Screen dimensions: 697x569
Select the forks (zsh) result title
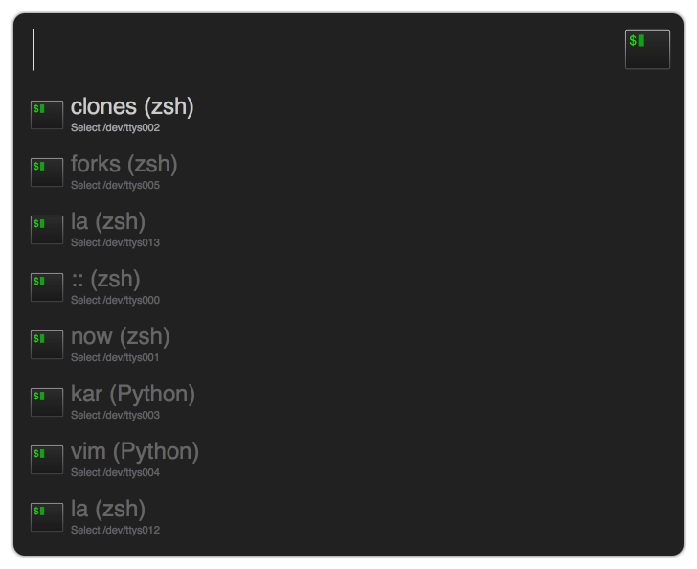tap(124, 164)
